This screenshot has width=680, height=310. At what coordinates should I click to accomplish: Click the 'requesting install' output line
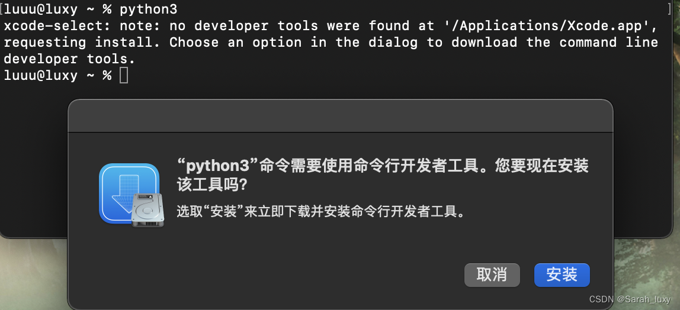pyautogui.click(x=331, y=43)
